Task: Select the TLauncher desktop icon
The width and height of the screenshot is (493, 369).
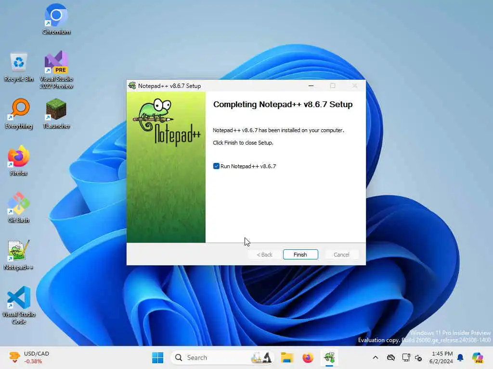Action: click(x=56, y=113)
